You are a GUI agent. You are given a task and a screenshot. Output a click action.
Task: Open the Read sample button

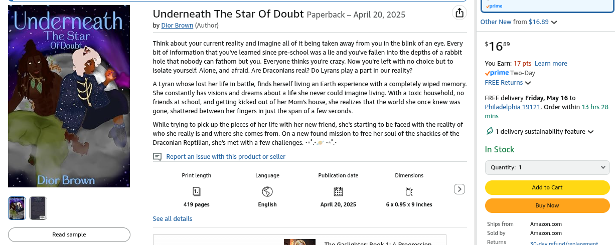(x=69, y=234)
